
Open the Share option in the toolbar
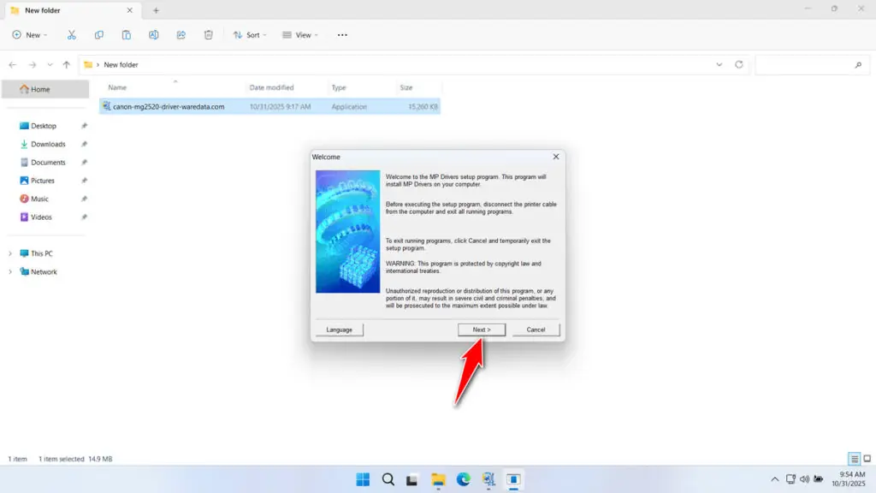pos(181,35)
